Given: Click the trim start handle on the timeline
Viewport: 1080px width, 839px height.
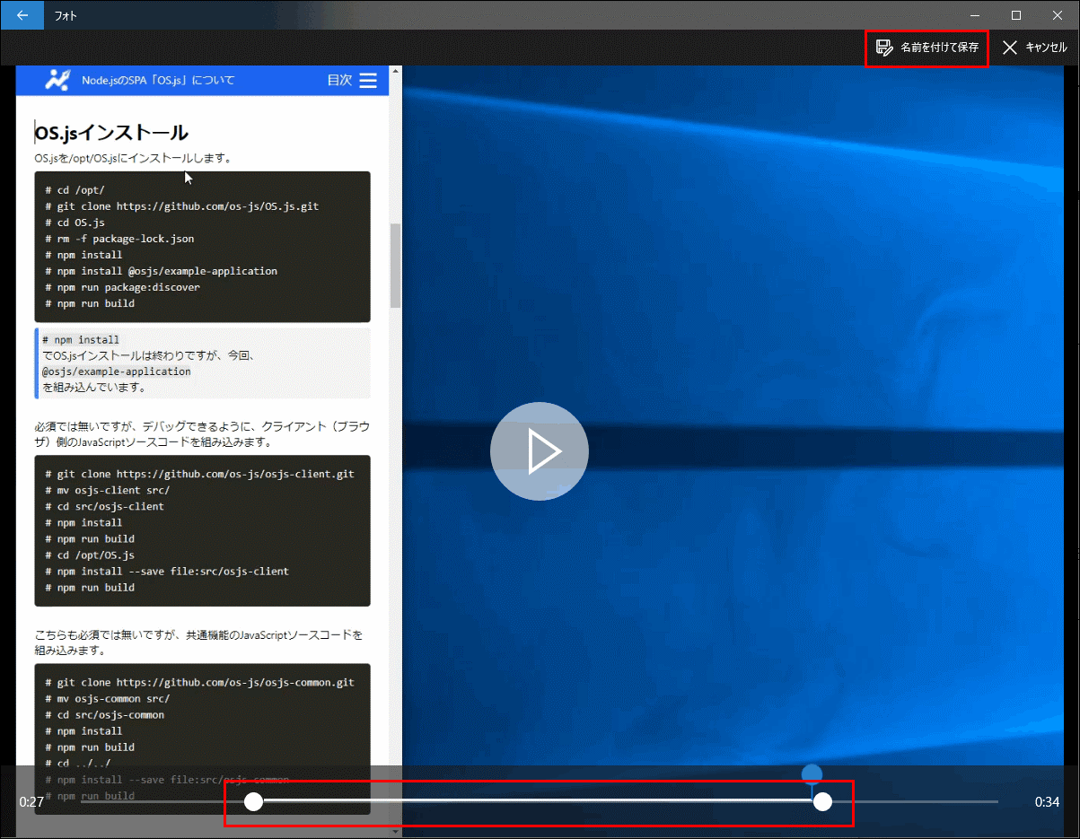Looking at the screenshot, I should coord(254,801).
